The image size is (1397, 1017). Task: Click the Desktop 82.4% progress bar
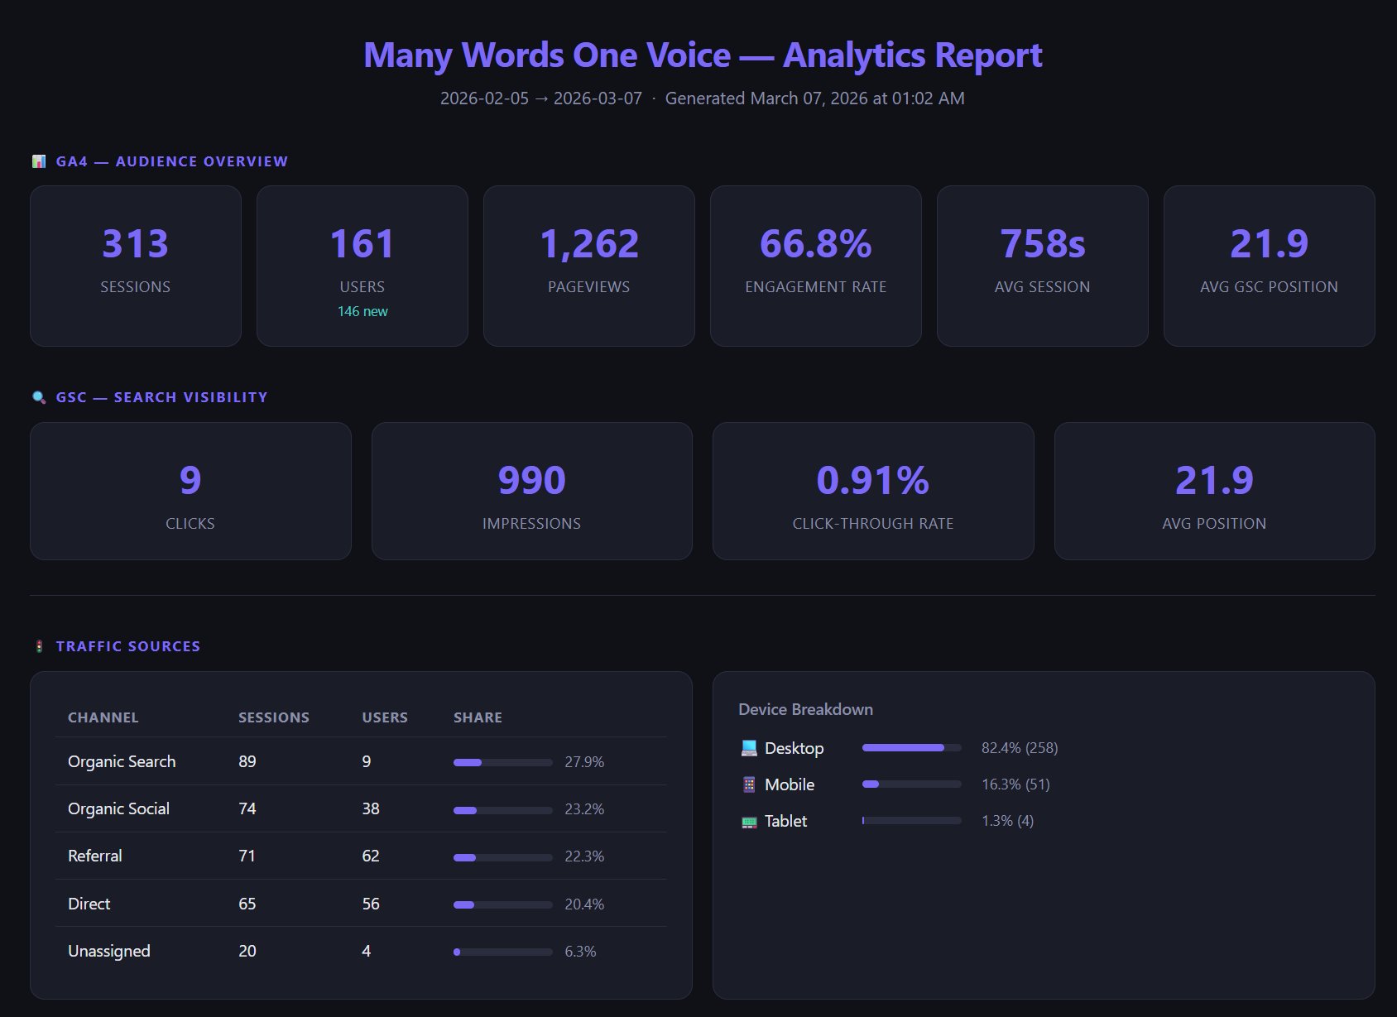pyautogui.click(x=910, y=747)
